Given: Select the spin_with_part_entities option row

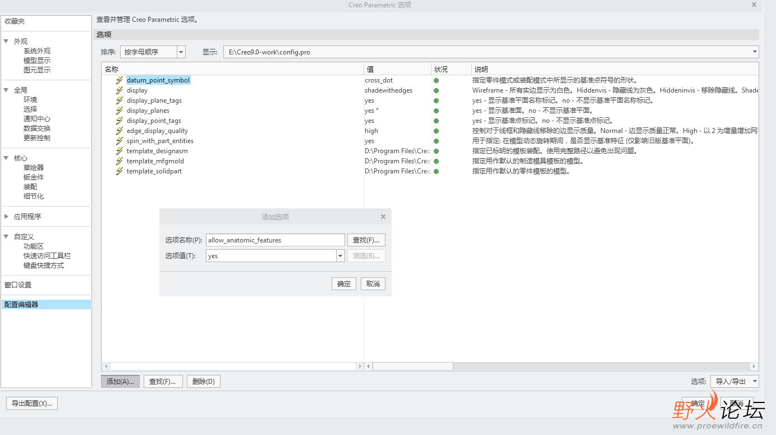Looking at the screenshot, I should [160, 141].
